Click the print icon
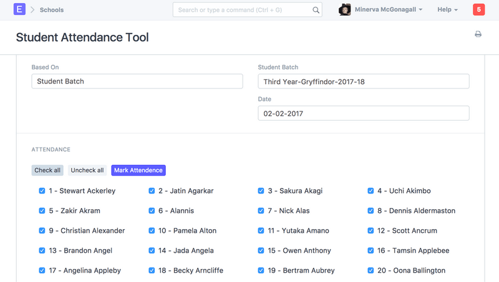The image size is (499, 282). (478, 34)
